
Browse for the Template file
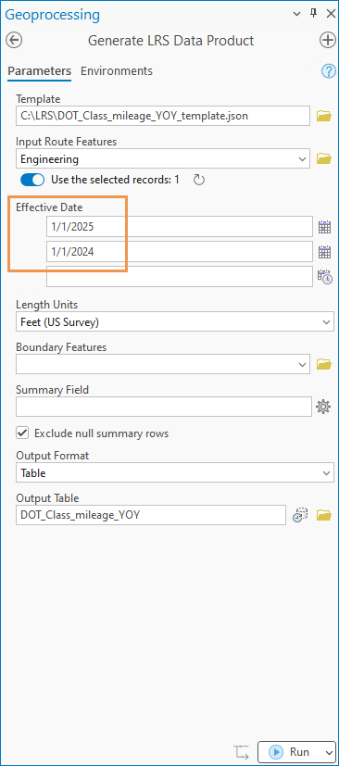click(x=324, y=116)
